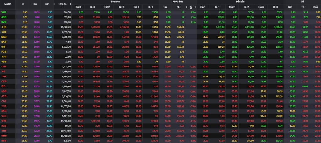Viewport: 321px width, 143px height.
Task: Select the SGB stock symbol
Action: 4,57
